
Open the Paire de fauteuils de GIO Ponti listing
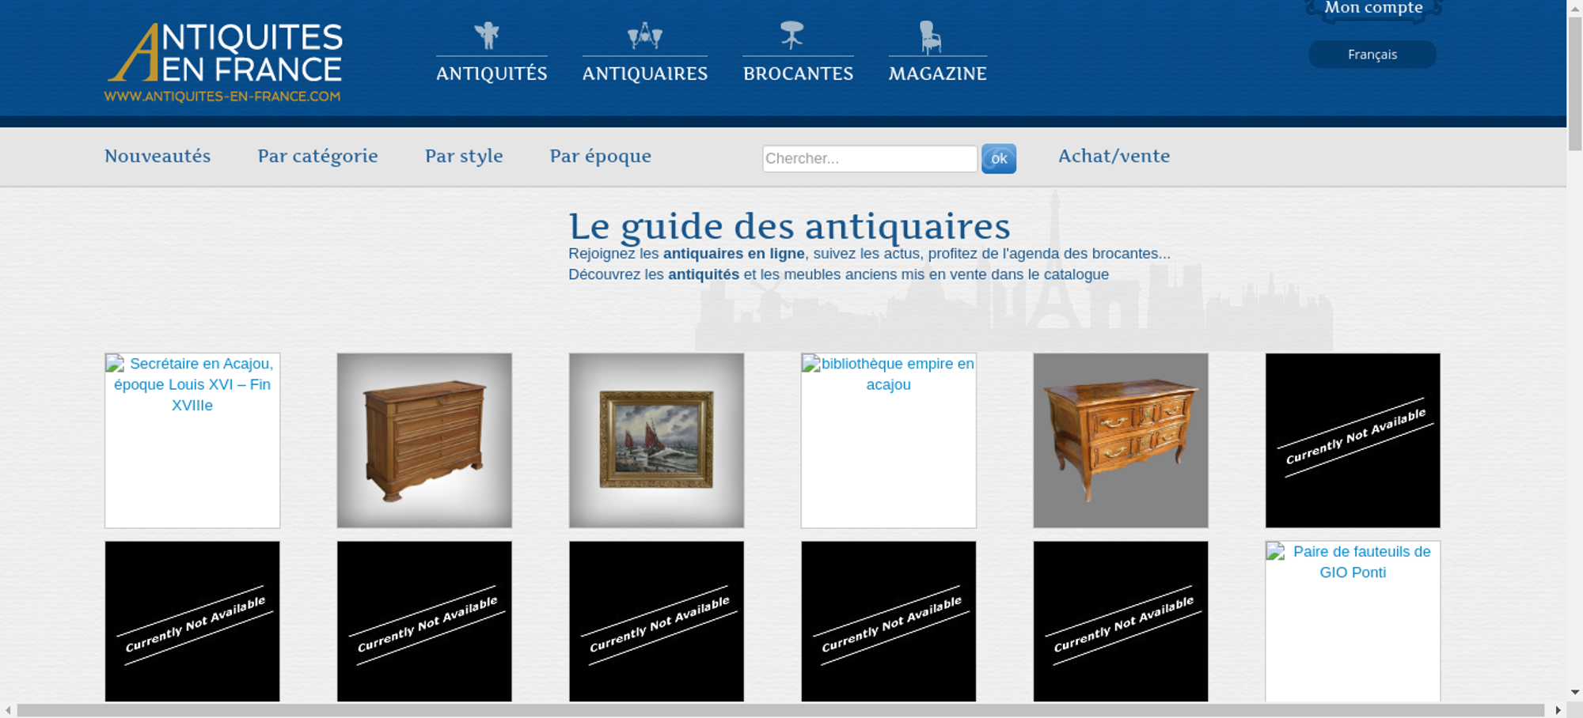(x=1361, y=562)
